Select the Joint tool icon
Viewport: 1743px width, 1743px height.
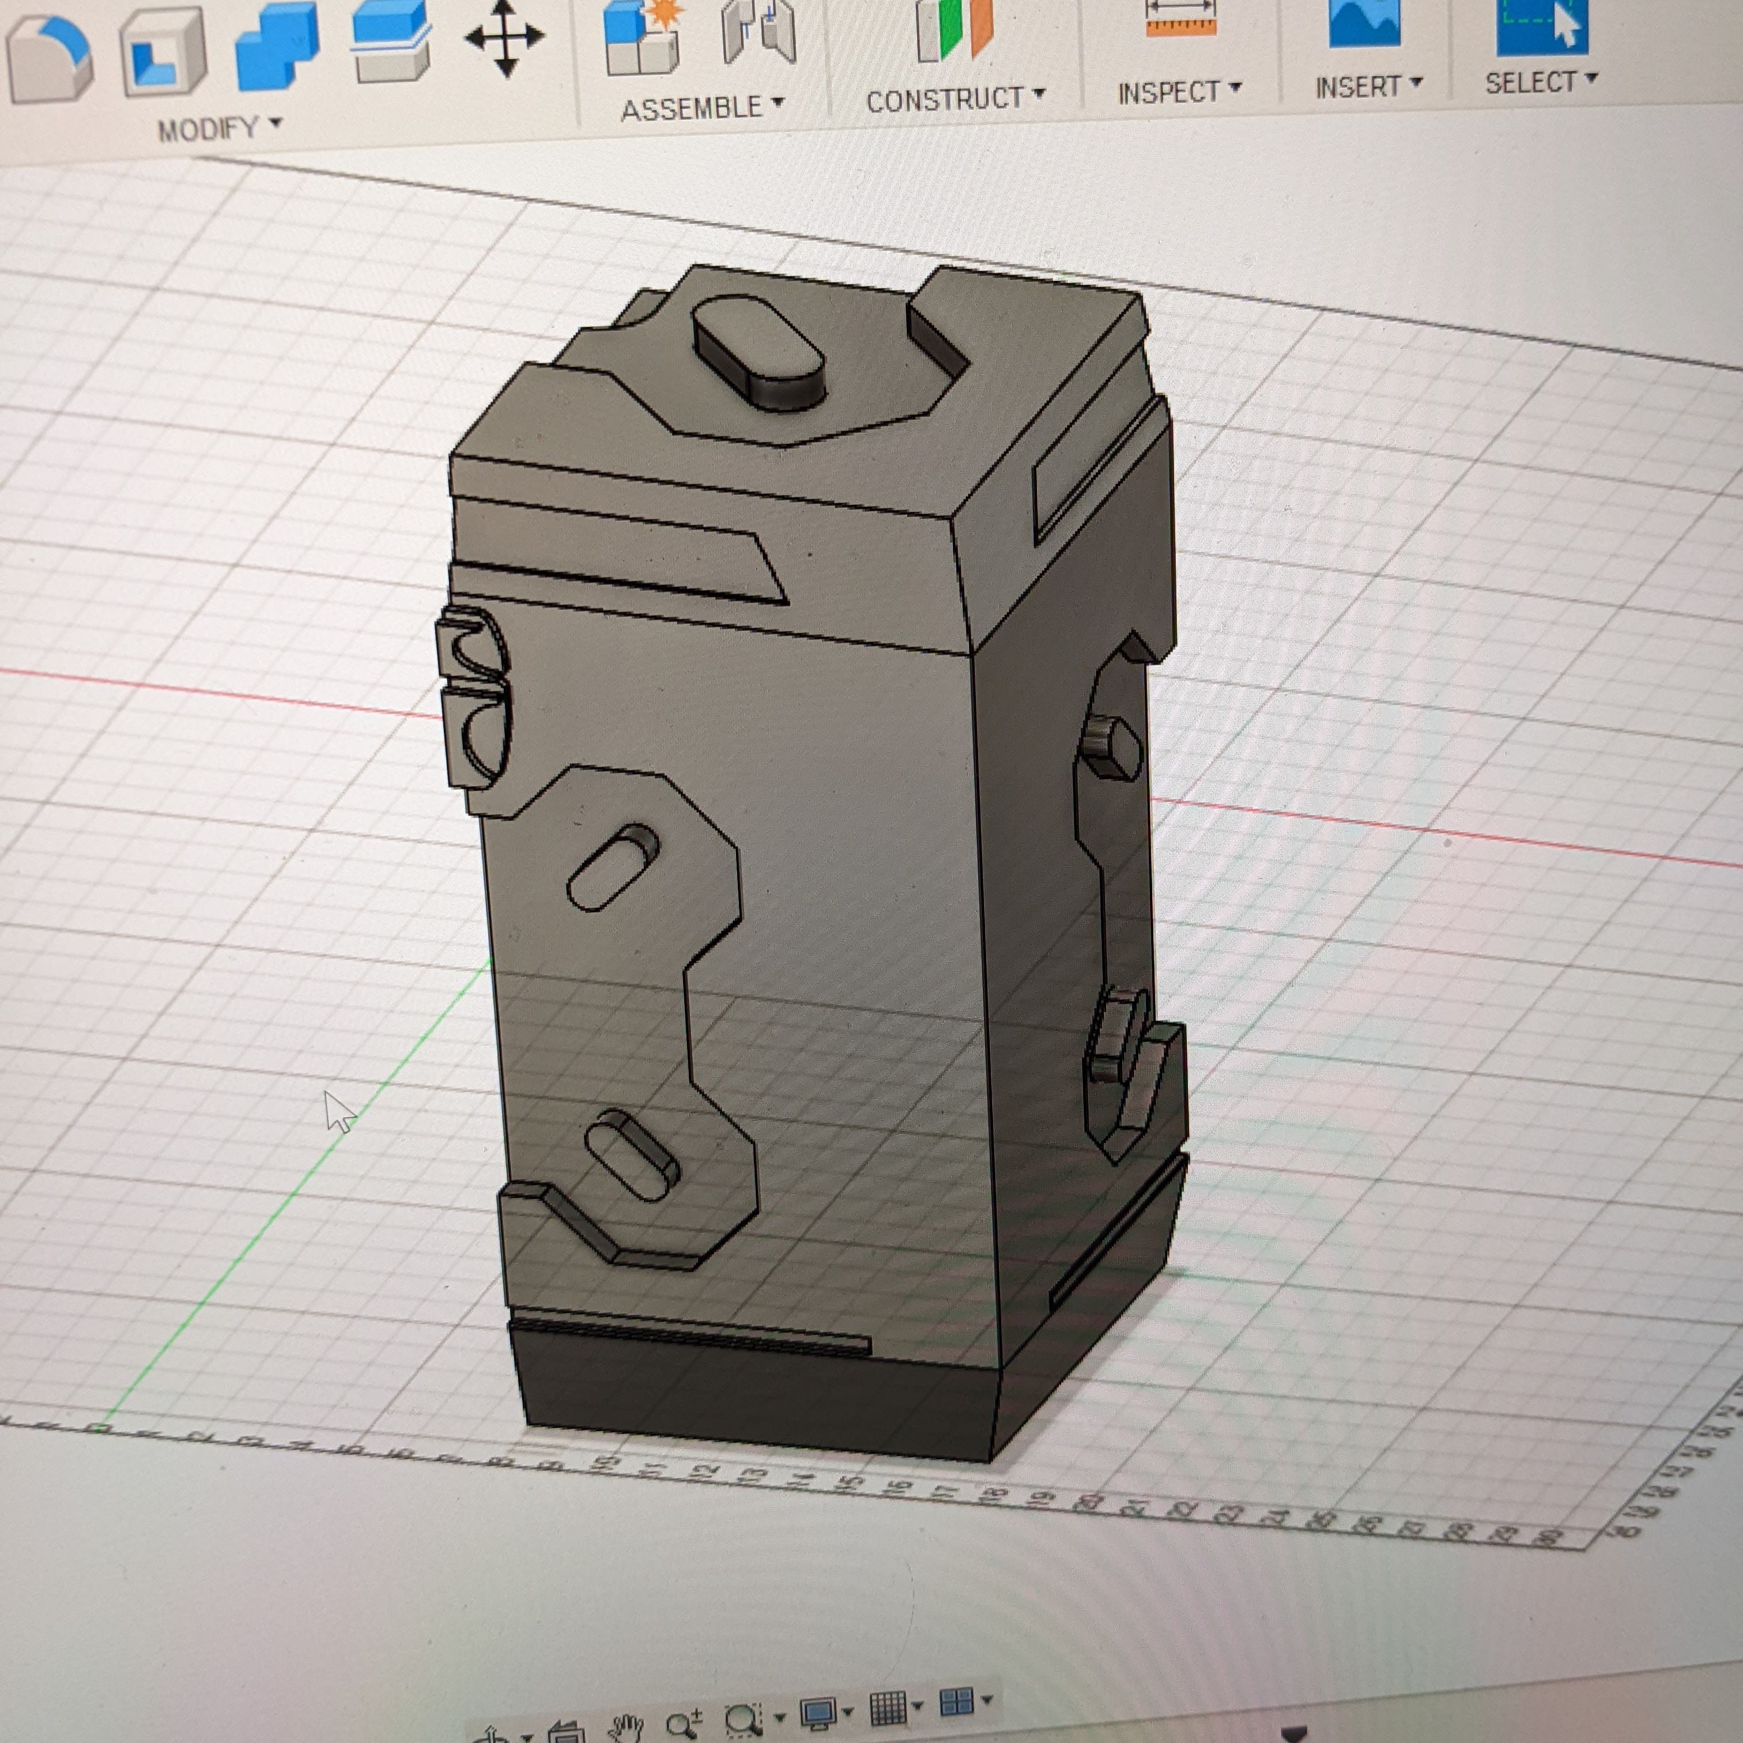[759, 31]
